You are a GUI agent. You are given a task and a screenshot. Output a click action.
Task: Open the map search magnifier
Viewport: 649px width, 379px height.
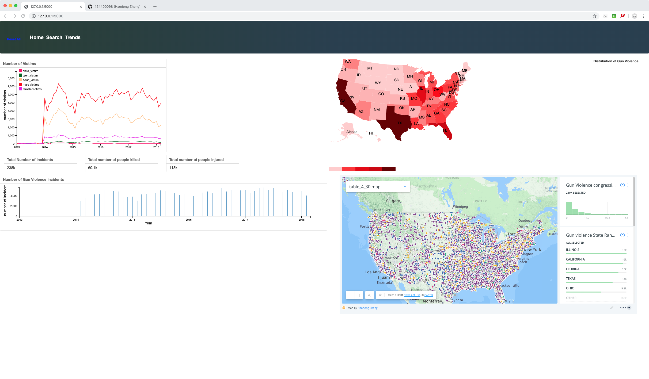pyautogui.click(x=369, y=295)
